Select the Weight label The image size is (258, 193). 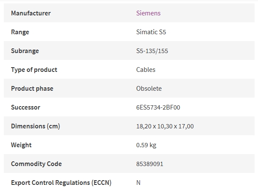[x=21, y=145]
